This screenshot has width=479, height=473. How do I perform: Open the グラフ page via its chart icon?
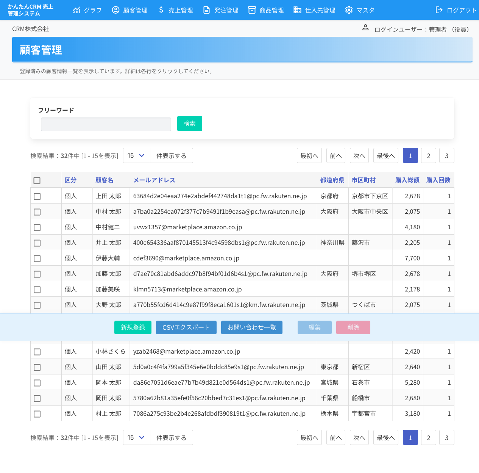(x=77, y=10)
